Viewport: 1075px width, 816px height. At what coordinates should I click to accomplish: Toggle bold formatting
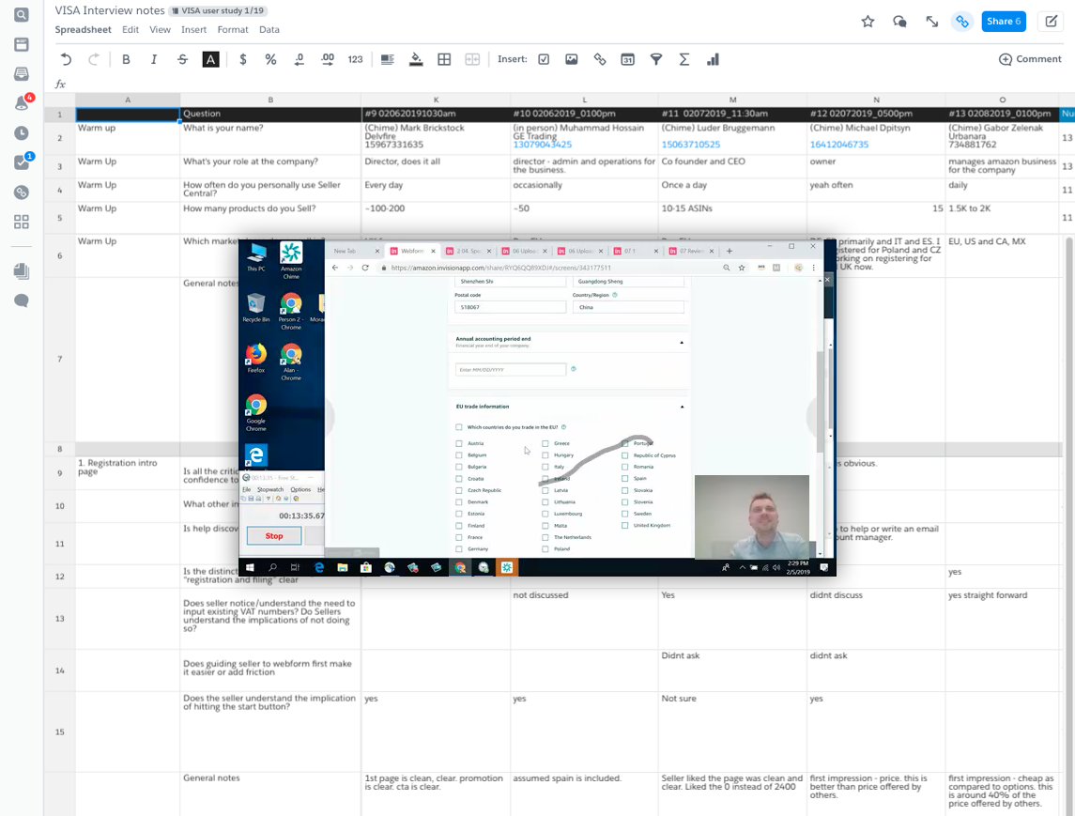tap(126, 60)
